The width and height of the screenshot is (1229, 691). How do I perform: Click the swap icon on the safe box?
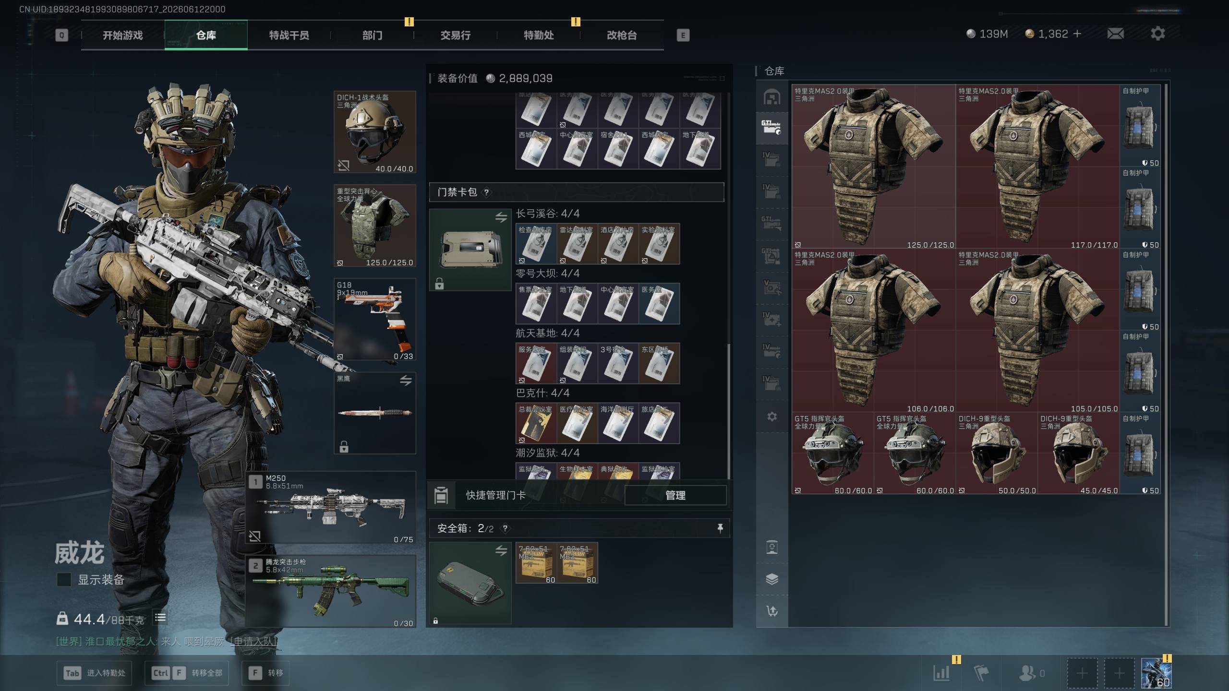tap(501, 551)
